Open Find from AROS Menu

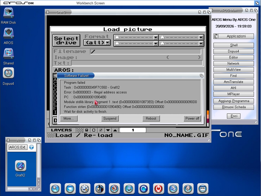coord(234,76)
